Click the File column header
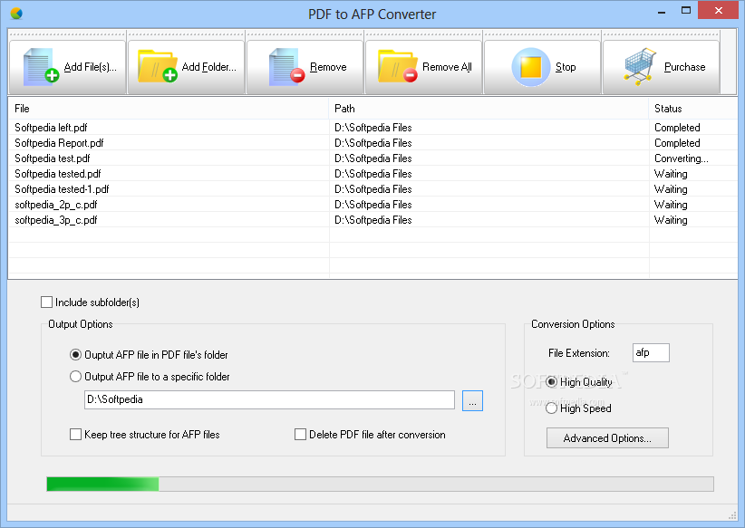 click(169, 109)
